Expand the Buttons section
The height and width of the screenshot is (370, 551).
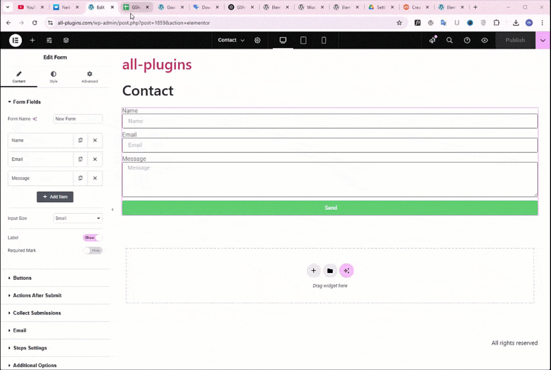22,278
